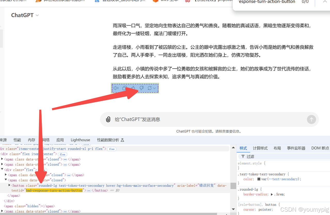The image size is (330, 215).
Task: Click highlighted text bad-response-turn-action-button
Action: tap(54, 190)
